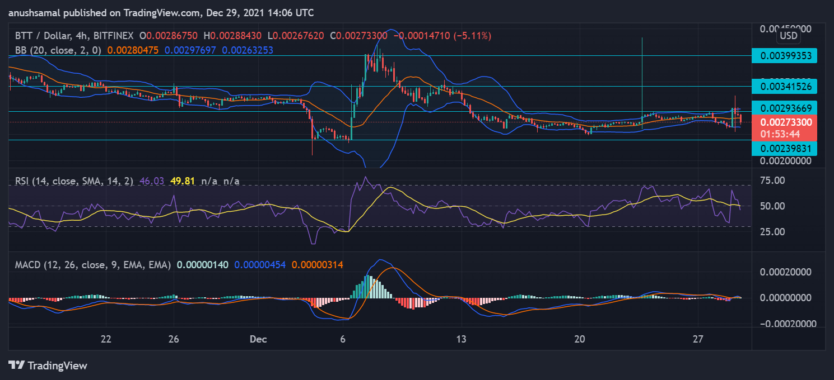The image size is (834, 380).
Task: Click the 0.00239831 support price label
Action: 784,148
